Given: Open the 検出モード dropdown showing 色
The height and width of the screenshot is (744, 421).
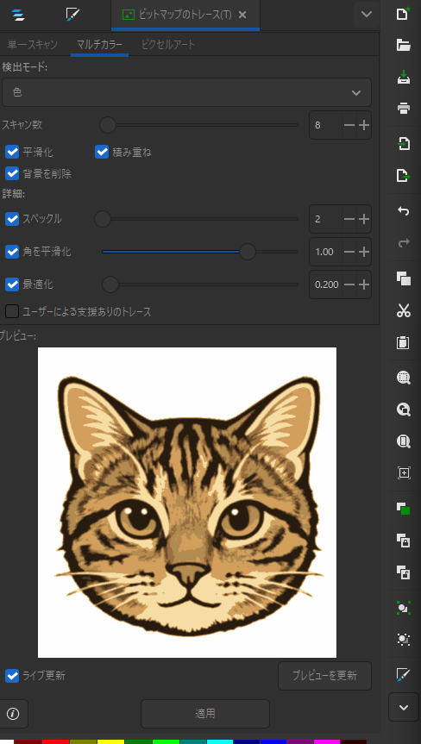Looking at the screenshot, I should coord(186,92).
